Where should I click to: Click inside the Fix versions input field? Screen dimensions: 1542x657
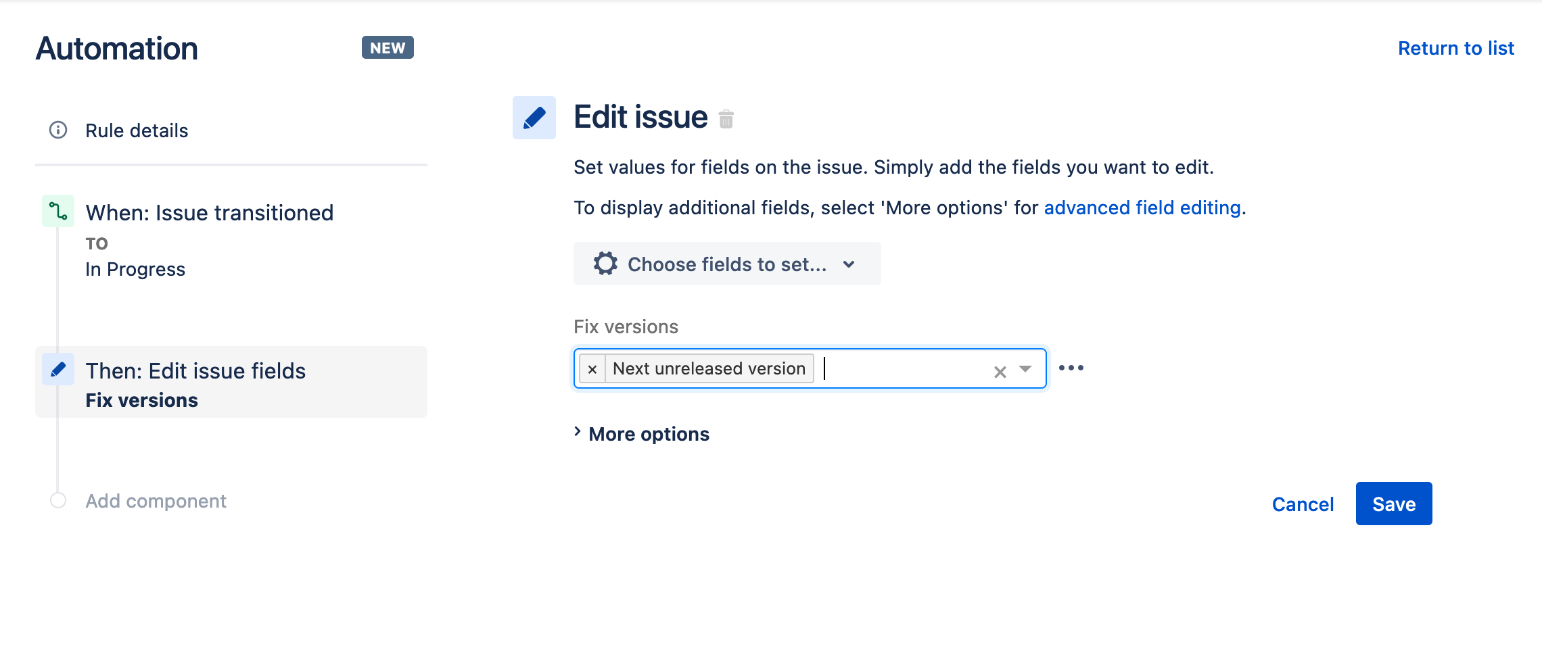click(x=899, y=369)
